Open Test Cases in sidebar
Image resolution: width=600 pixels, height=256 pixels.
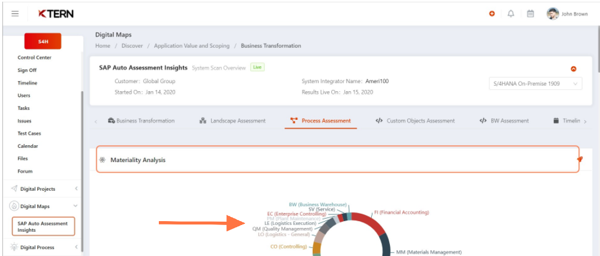pyautogui.click(x=29, y=133)
